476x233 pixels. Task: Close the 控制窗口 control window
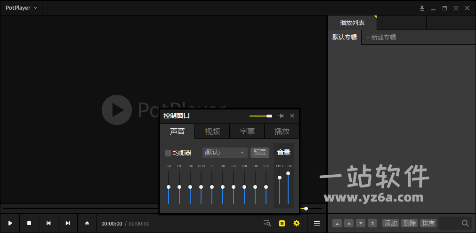tap(292, 116)
